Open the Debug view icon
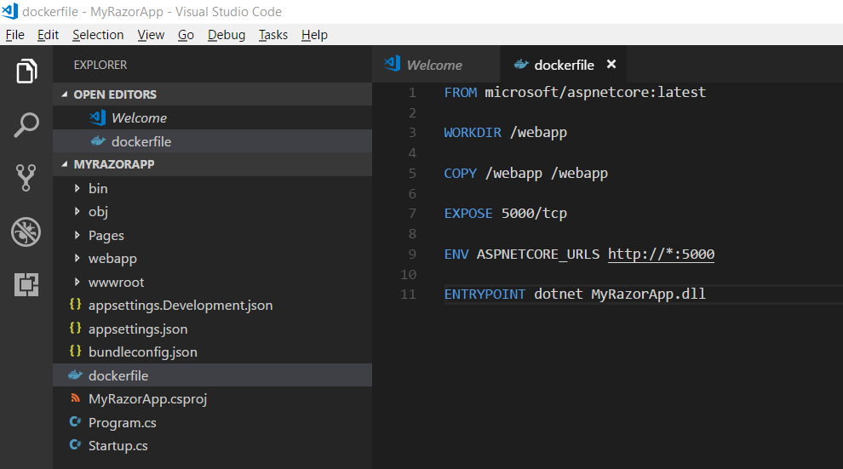The image size is (843, 469). (26, 232)
